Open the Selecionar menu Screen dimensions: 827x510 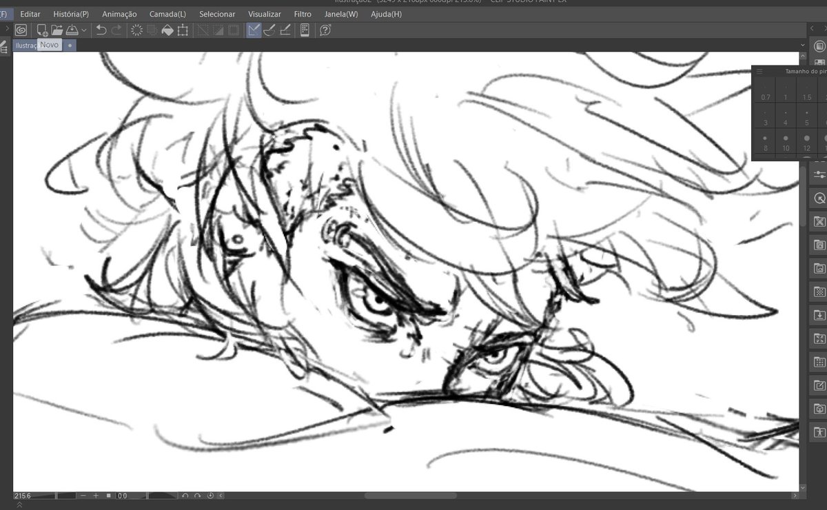[217, 14]
